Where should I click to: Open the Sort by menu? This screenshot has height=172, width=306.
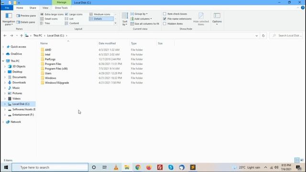(125, 19)
